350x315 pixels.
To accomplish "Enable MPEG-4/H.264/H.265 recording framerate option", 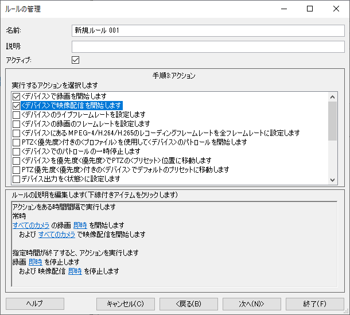I will point(16,133).
